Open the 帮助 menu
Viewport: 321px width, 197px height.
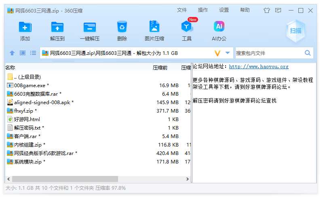click(245, 10)
